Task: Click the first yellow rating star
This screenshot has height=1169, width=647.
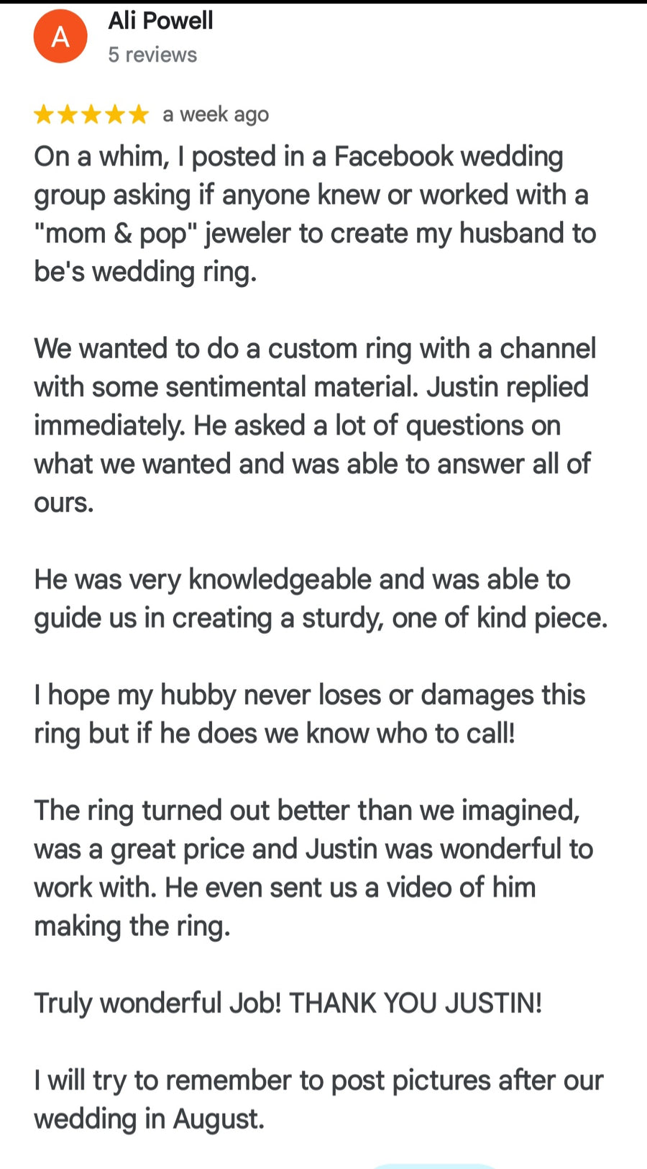Action: click(x=44, y=114)
